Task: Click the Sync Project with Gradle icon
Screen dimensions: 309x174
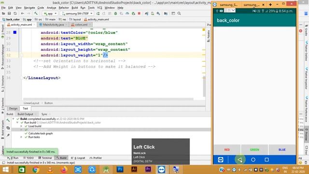Action: coord(146,14)
